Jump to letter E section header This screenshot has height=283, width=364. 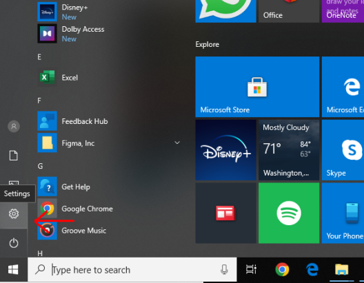coord(39,56)
